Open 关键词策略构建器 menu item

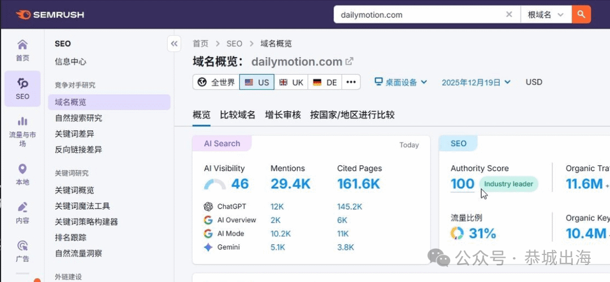pyautogui.click(x=86, y=222)
